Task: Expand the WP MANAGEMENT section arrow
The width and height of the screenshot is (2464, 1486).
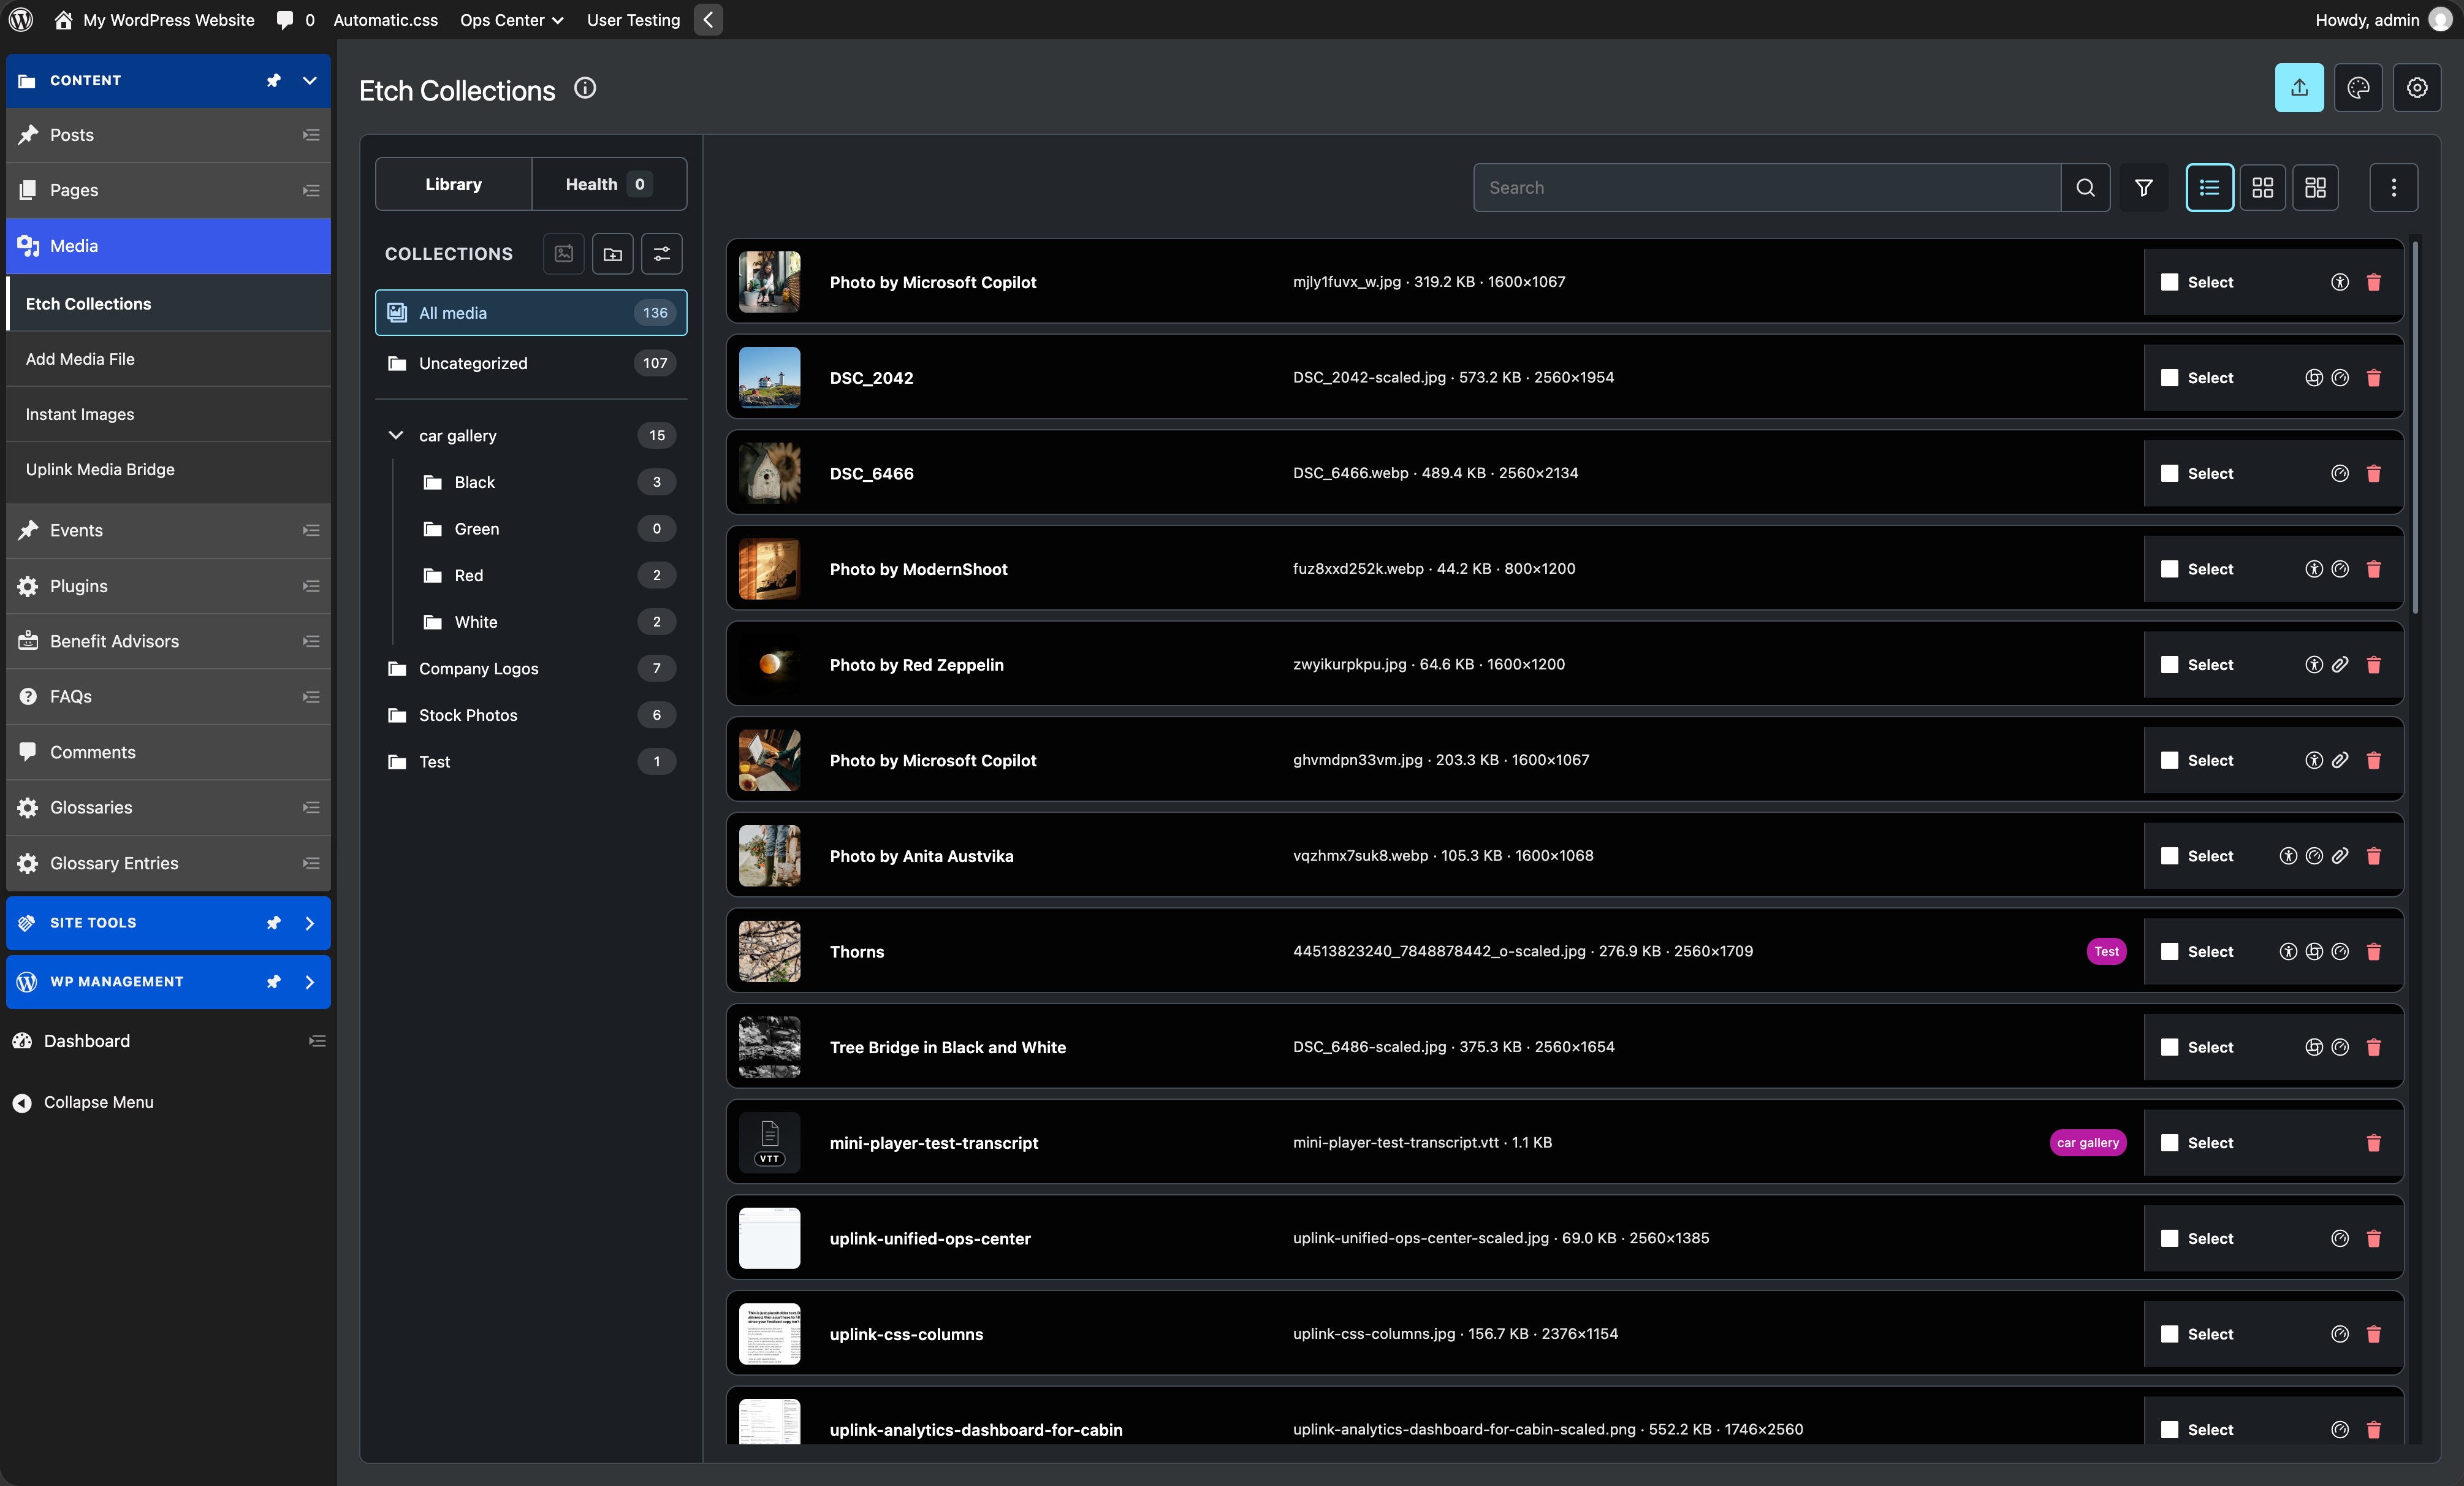Action: pyautogui.click(x=309, y=982)
